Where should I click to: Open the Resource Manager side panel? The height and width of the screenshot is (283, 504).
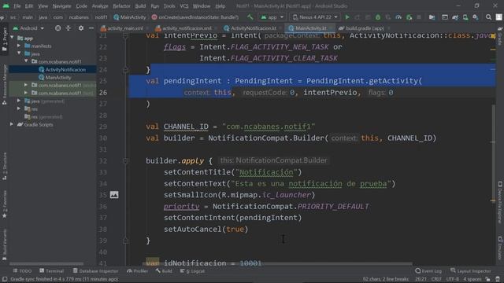tap(5, 85)
